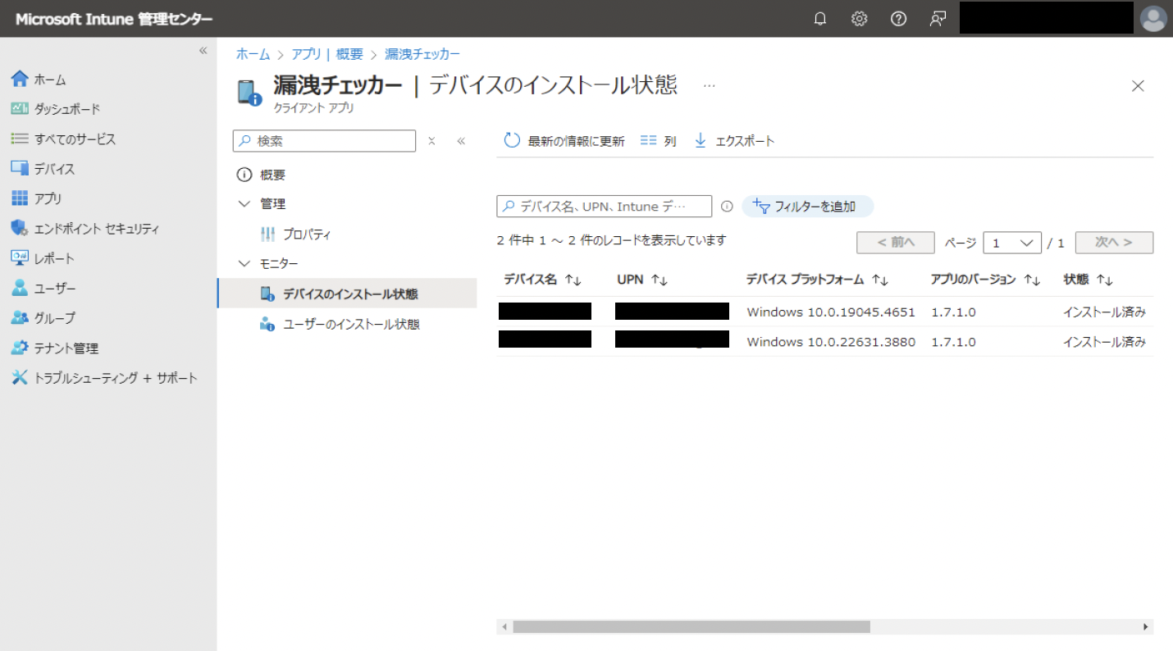Follow the アプリ | 概要 breadcrumb link
This screenshot has height=651, width=1173.
(x=327, y=54)
